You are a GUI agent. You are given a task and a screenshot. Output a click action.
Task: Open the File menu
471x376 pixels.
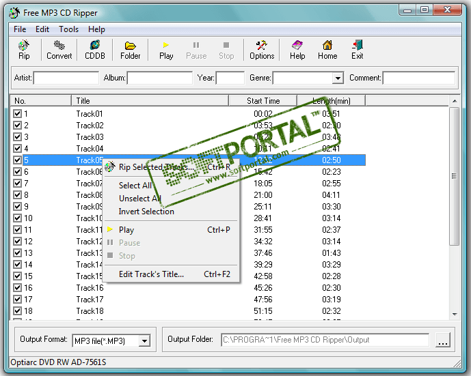[x=20, y=29]
